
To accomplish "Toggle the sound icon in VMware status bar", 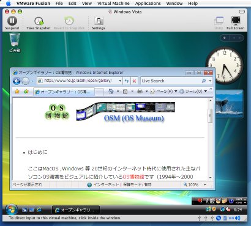I will 238,218.
